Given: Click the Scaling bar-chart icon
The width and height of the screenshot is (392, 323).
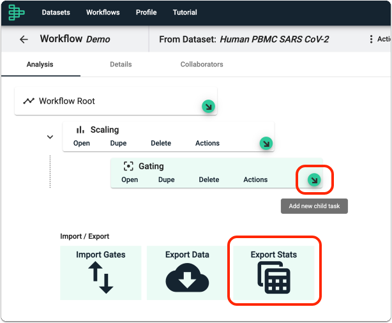Looking at the screenshot, I should click(x=80, y=130).
